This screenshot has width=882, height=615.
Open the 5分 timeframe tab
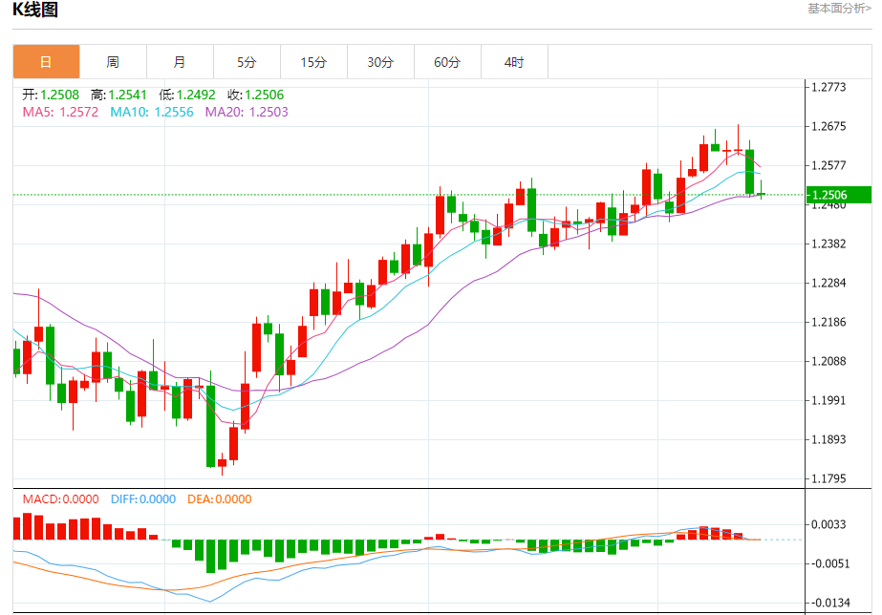coord(247,62)
